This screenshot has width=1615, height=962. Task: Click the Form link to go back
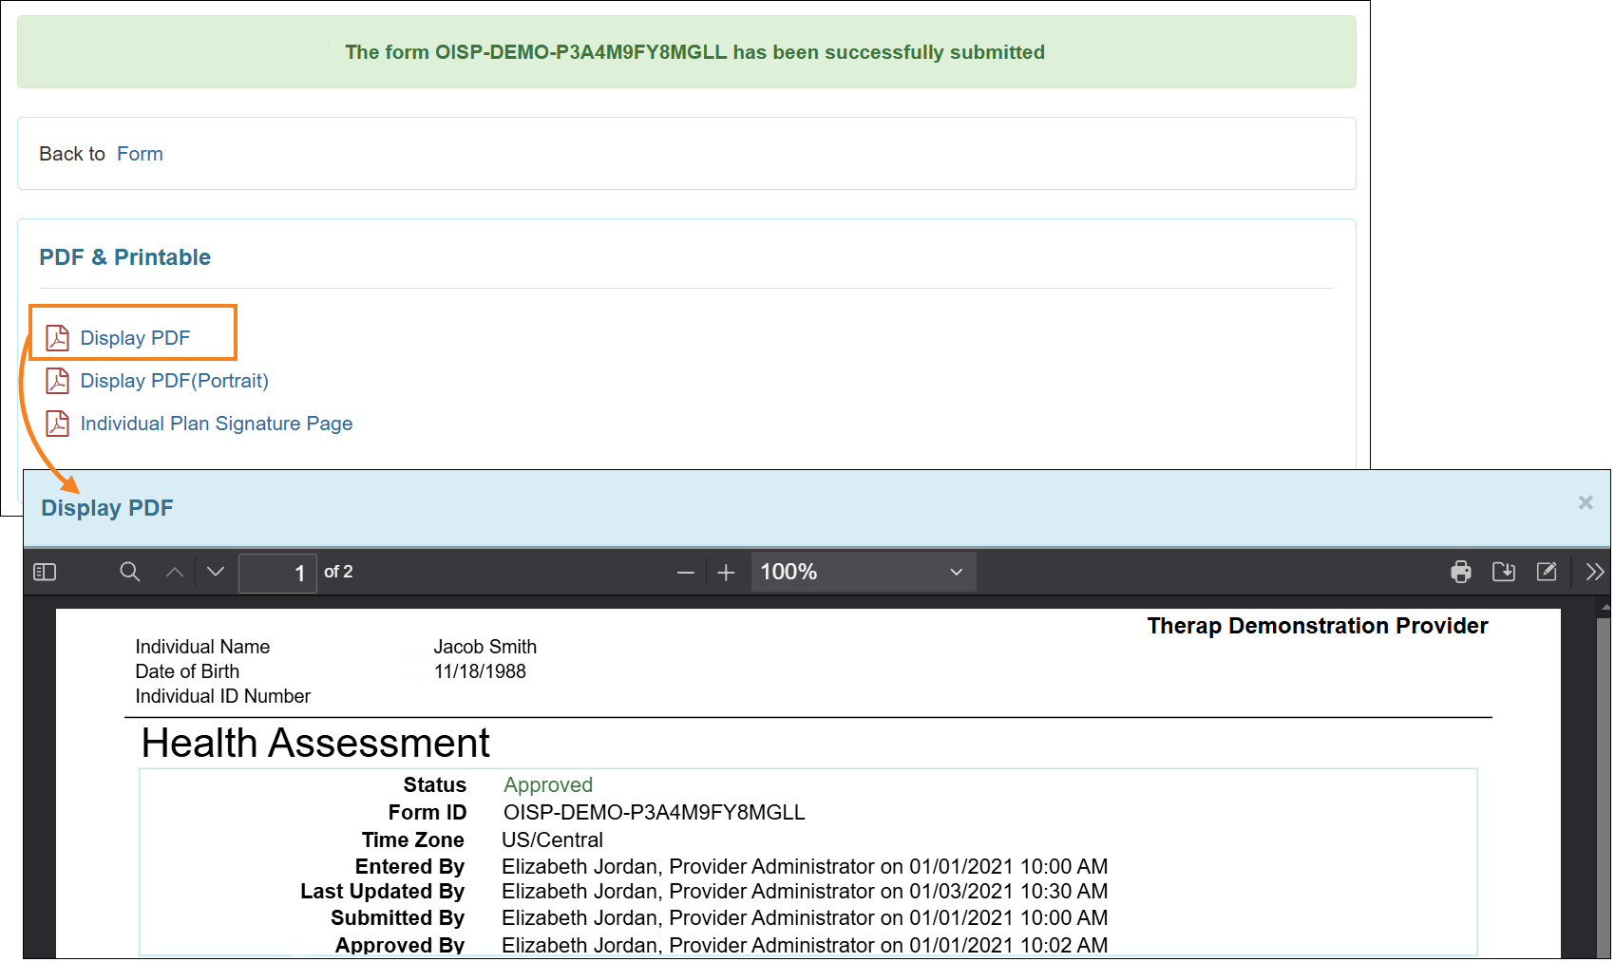tap(140, 154)
